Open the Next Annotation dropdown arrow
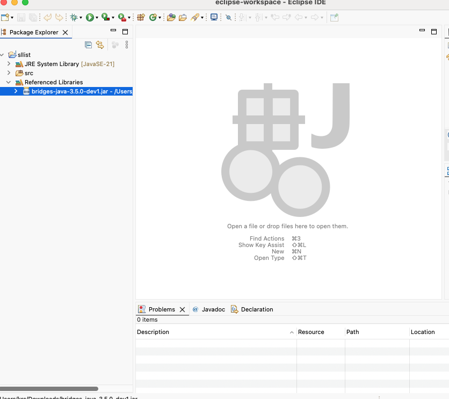The image size is (449, 399). [x=250, y=18]
